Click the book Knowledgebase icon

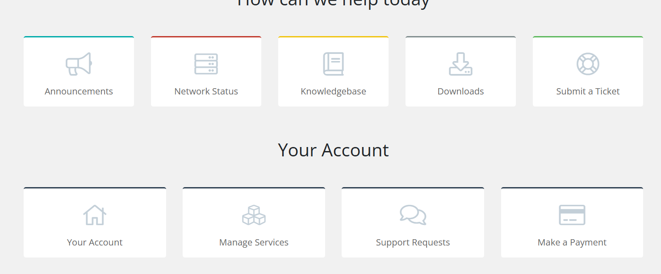333,64
